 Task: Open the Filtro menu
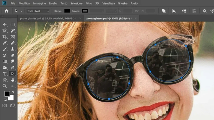pos(89,3)
